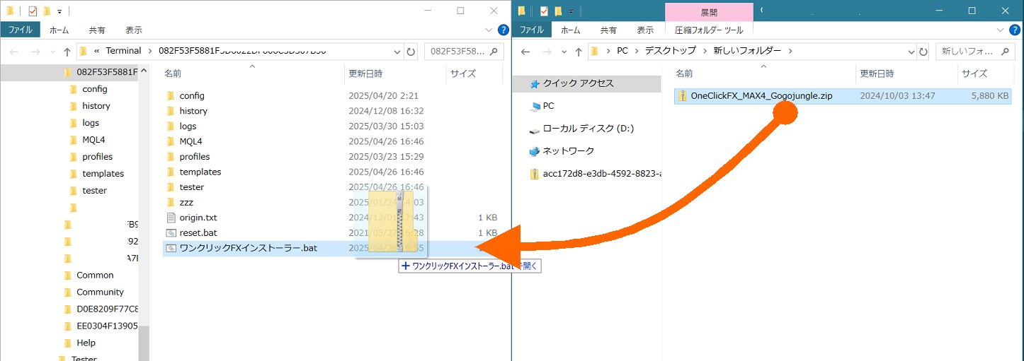Open 共有 tab in left window
Screen dimensions: 1024x361
pyautogui.click(x=97, y=30)
